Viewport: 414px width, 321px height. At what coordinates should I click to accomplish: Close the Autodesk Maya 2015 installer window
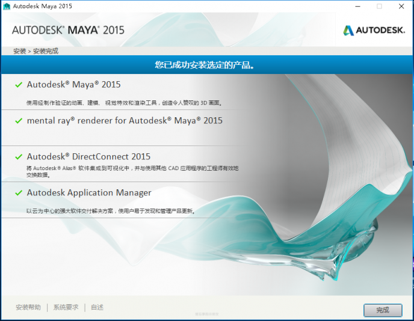(x=401, y=7)
